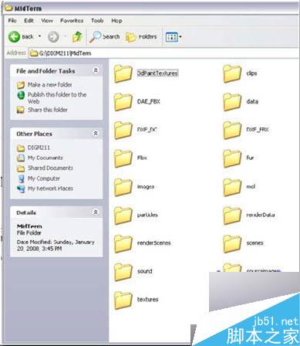Screen dimensions: 300x346
Task: Select the 3dPaintTextures folder icon
Action: pyautogui.click(x=123, y=73)
